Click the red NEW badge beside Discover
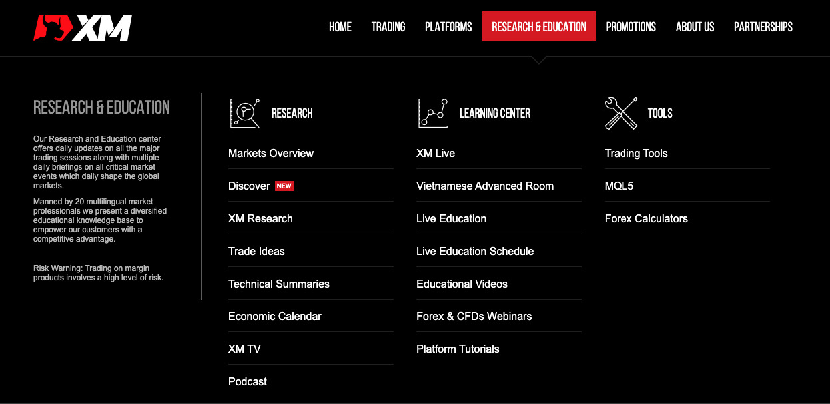This screenshot has height=404, width=830. (284, 186)
